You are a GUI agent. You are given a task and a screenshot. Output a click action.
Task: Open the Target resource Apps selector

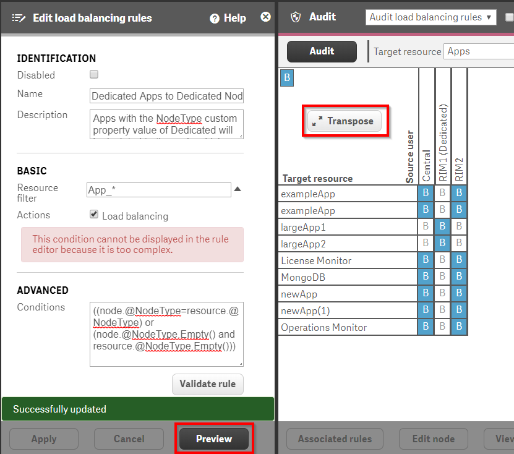pos(479,51)
